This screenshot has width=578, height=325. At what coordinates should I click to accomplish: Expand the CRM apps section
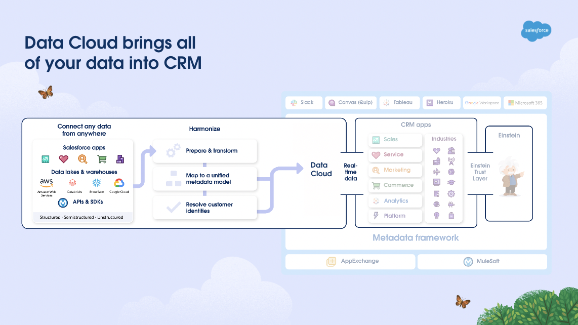tap(416, 125)
